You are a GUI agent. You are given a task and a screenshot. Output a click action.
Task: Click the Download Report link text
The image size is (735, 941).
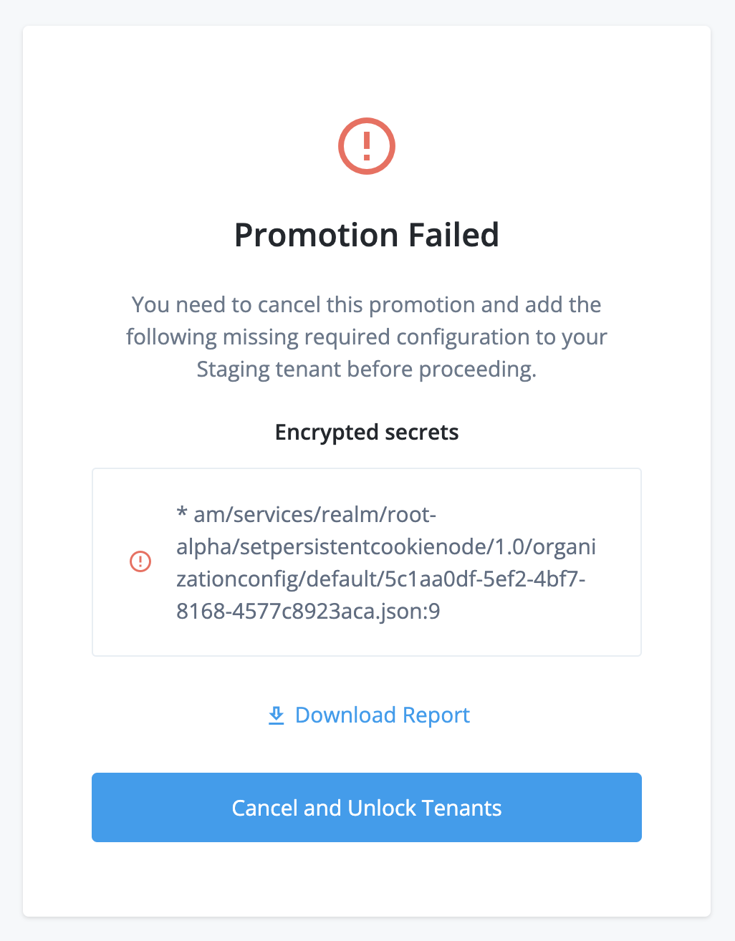(x=382, y=715)
